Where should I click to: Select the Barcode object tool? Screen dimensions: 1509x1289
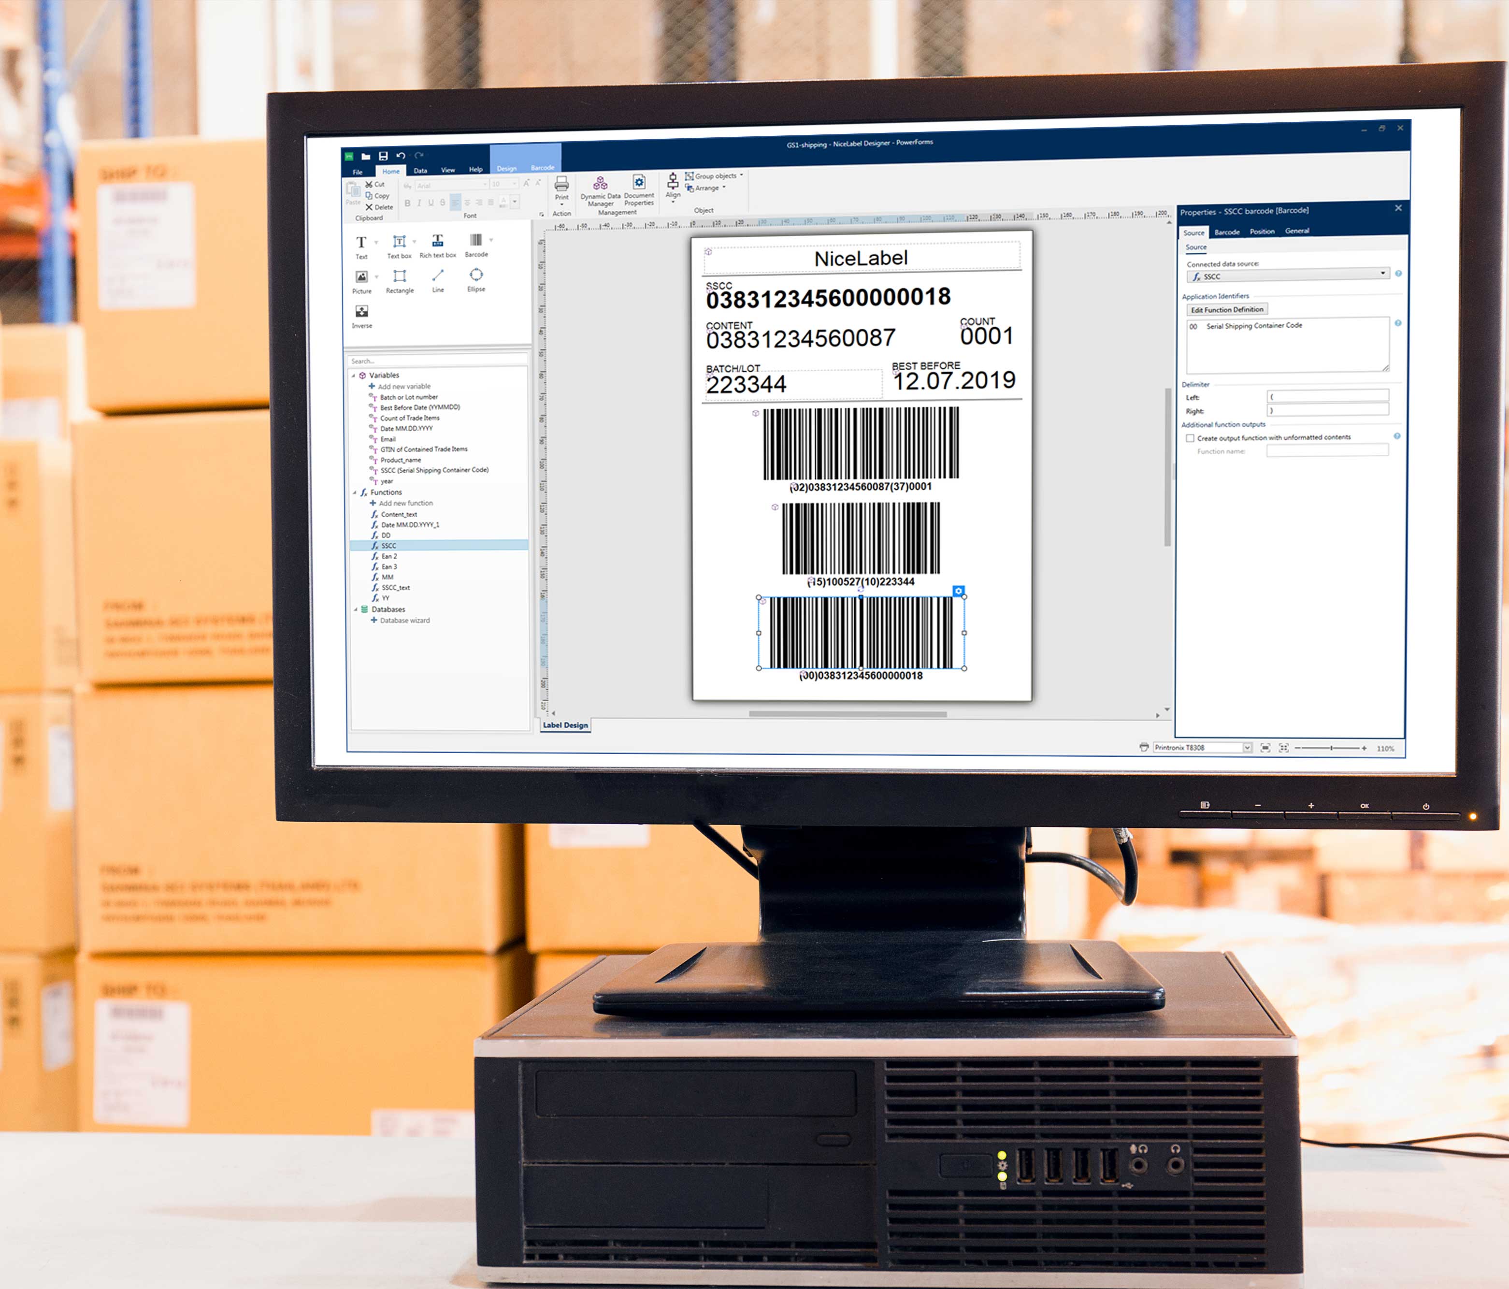click(476, 245)
